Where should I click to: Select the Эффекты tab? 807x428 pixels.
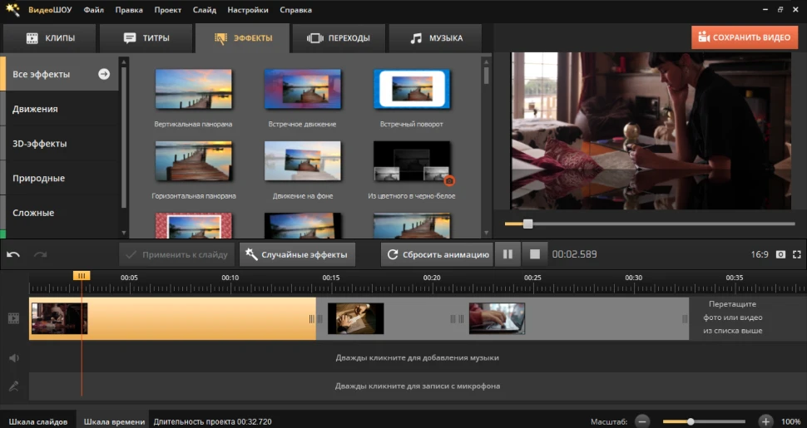[x=242, y=38]
